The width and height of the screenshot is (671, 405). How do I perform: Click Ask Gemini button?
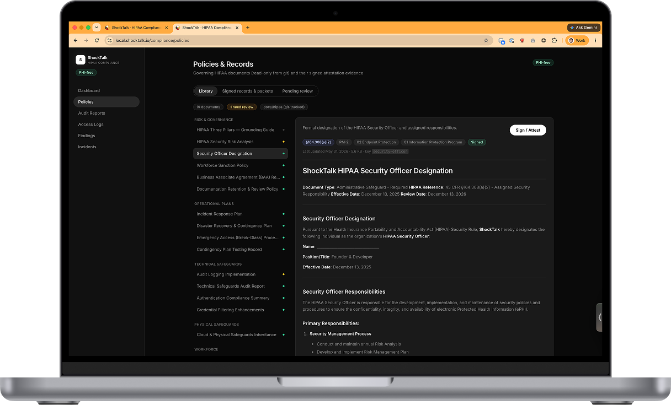pos(584,28)
